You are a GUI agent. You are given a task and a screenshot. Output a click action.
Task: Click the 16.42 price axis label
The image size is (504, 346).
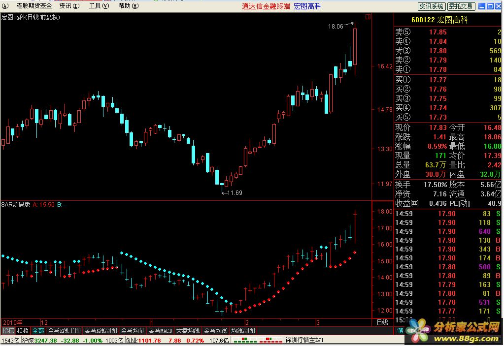(385, 66)
